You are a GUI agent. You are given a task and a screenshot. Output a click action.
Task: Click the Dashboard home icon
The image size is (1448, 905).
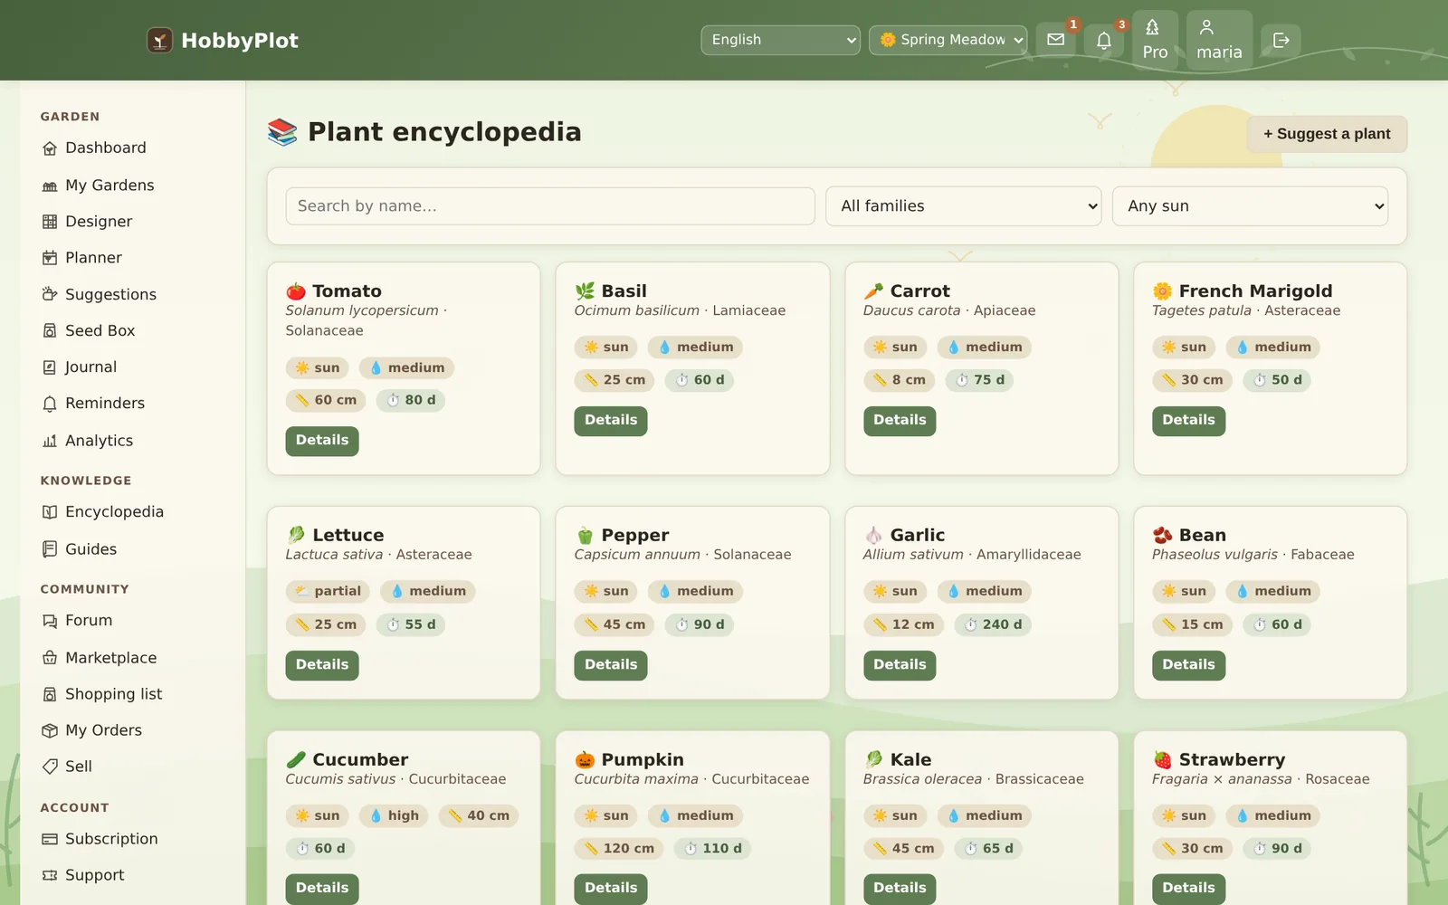pyautogui.click(x=50, y=148)
